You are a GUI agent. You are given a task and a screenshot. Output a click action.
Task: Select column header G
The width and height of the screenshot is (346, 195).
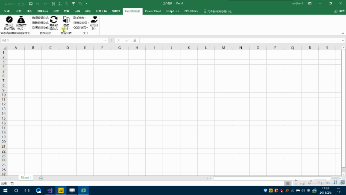pyautogui.click(x=119, y=48)
